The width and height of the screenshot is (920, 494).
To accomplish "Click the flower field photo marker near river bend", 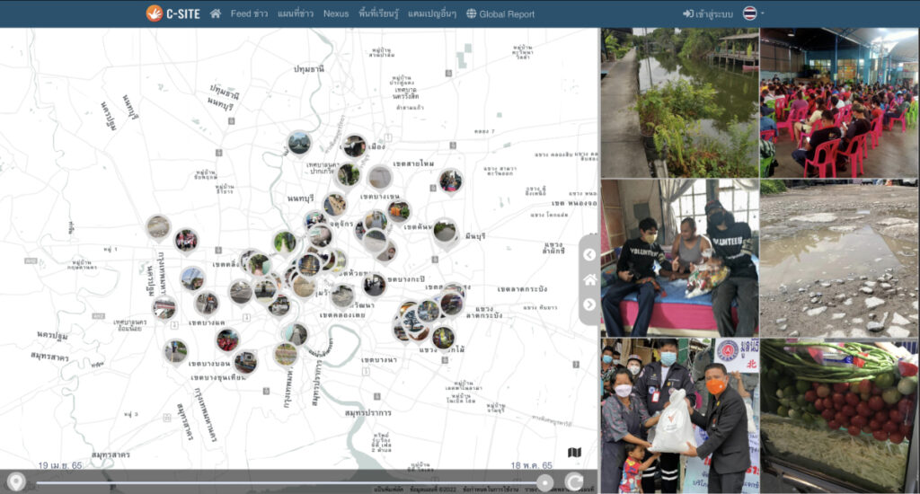I will (286, 356).
